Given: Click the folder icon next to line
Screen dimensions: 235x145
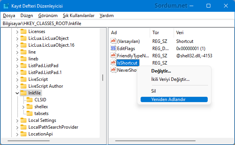Looking at the screenshot, I should tap(23, 52).
